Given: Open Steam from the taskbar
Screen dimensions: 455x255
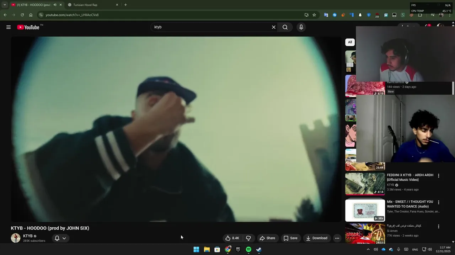Looking at the screenshot, I should pos(259,249).
